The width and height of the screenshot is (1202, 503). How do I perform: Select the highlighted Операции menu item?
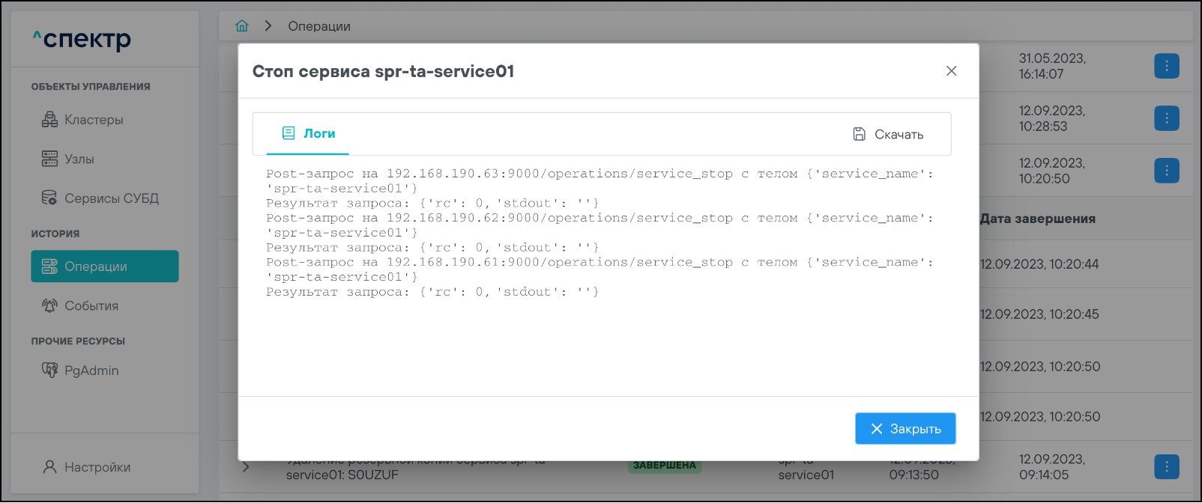coord(105,266)
